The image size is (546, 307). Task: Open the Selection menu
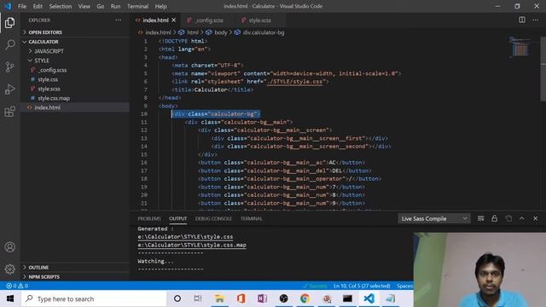61,6
